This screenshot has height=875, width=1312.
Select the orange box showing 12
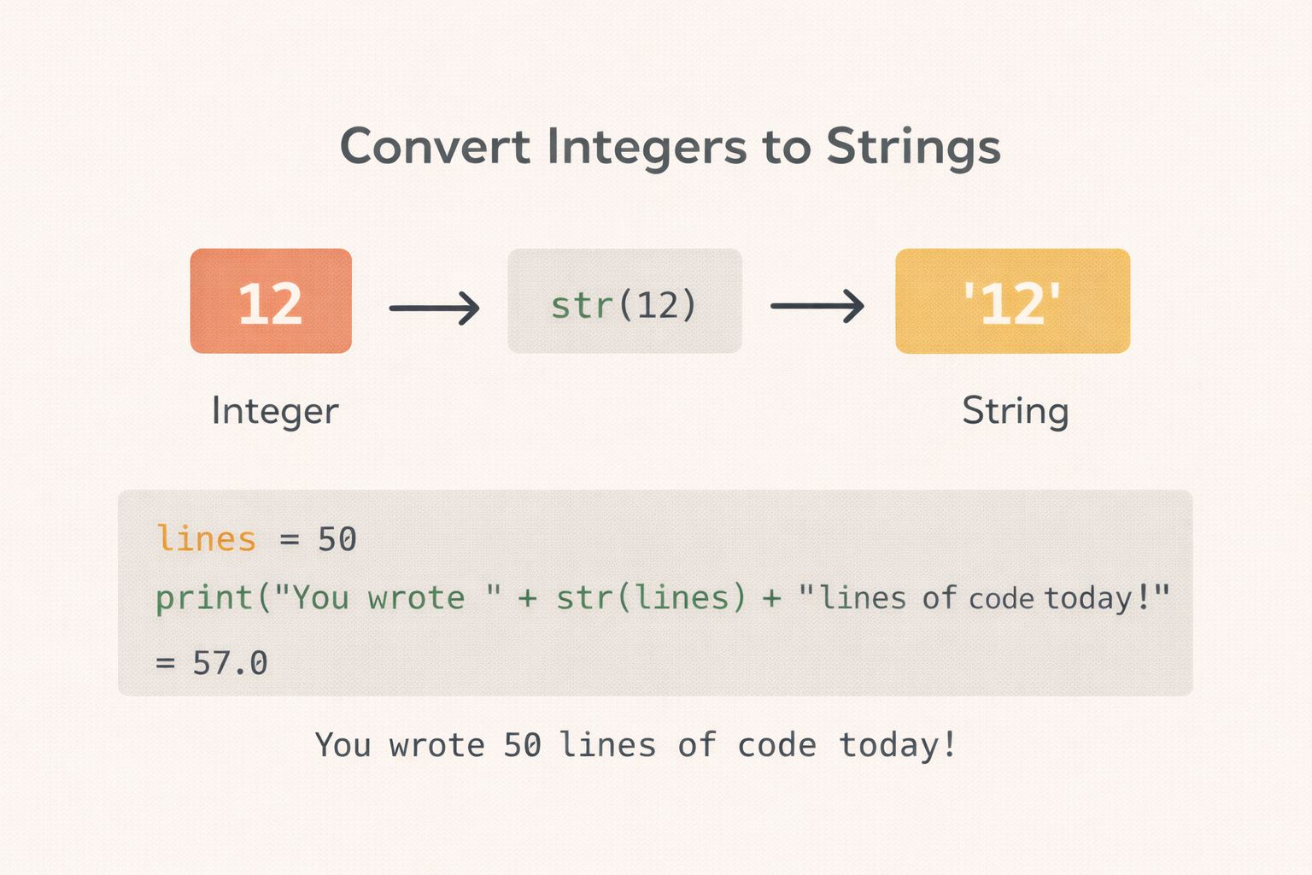click(271, 302)
